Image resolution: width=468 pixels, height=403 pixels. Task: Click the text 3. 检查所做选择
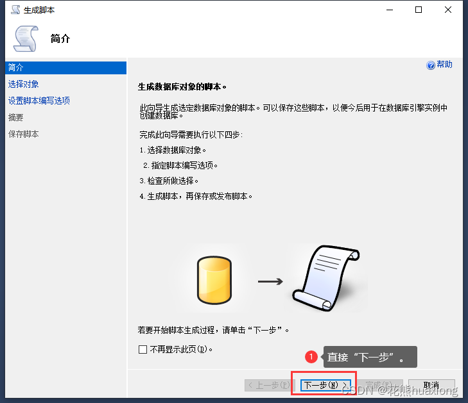[169, 181]
